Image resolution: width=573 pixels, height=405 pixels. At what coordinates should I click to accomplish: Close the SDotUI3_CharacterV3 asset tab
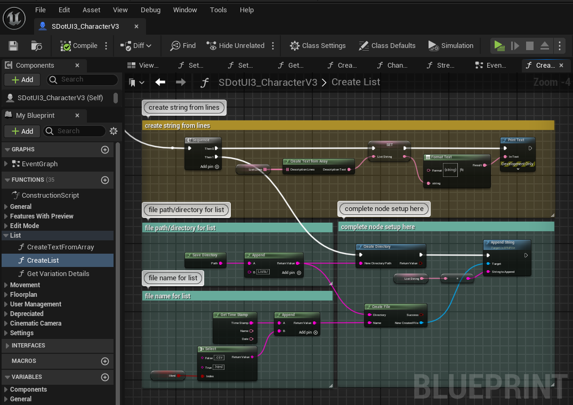136,26
